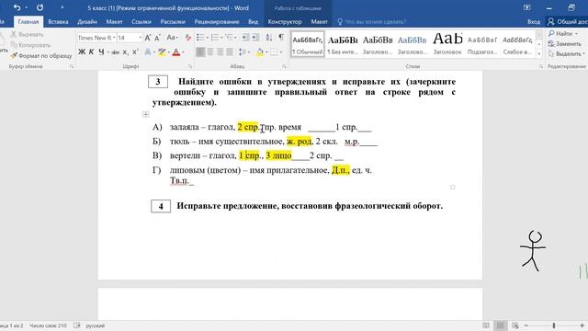Center the text alignment
Screen dimensions: 588x331
pos(210,51)
